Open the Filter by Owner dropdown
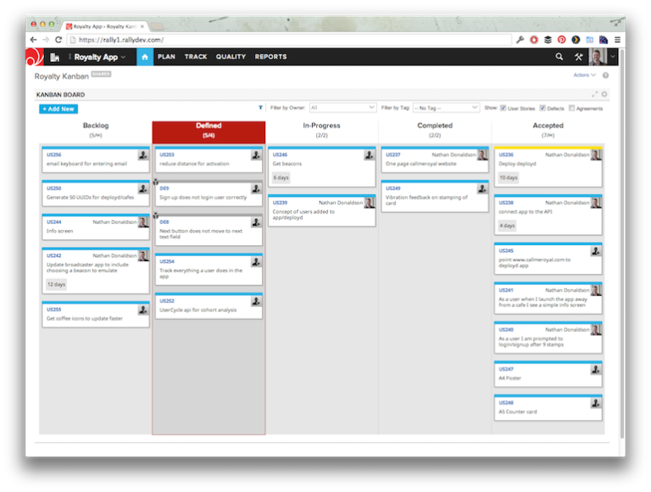The width and height of the screenshot is (651, 492). tap(342, 109)
